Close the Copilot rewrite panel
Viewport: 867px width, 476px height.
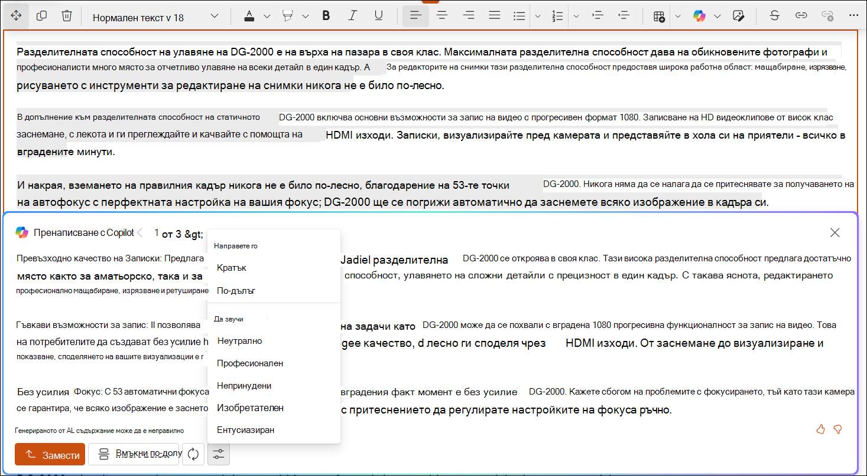click(835, 232)
